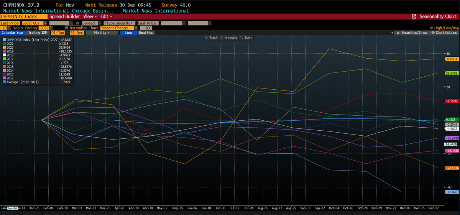Select the Zoom magnifier tool
Viewport: 460px width, 215px height.
pos(246,38)
